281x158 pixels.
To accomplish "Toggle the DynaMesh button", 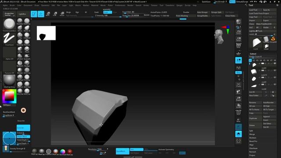I will 122,151.
